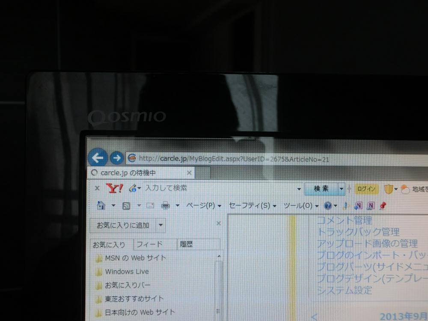This screenshot has height=321, width=428.
Task: Close the favorites side panel
Action: click(x=219, y=223)
